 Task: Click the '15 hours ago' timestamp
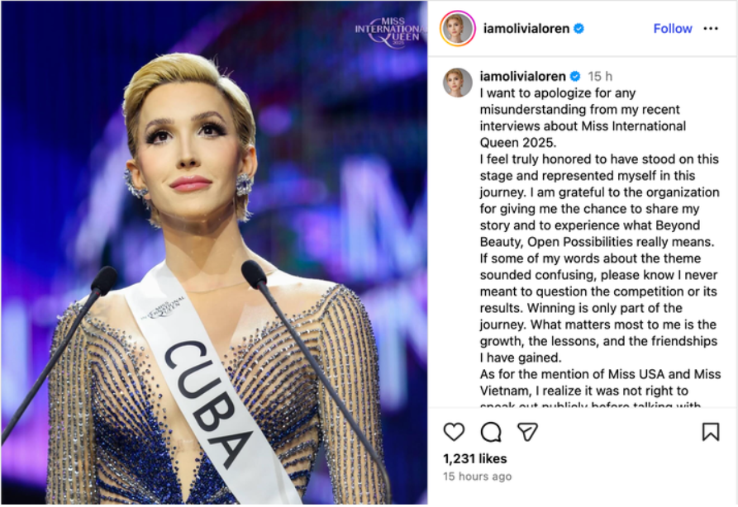477,476
